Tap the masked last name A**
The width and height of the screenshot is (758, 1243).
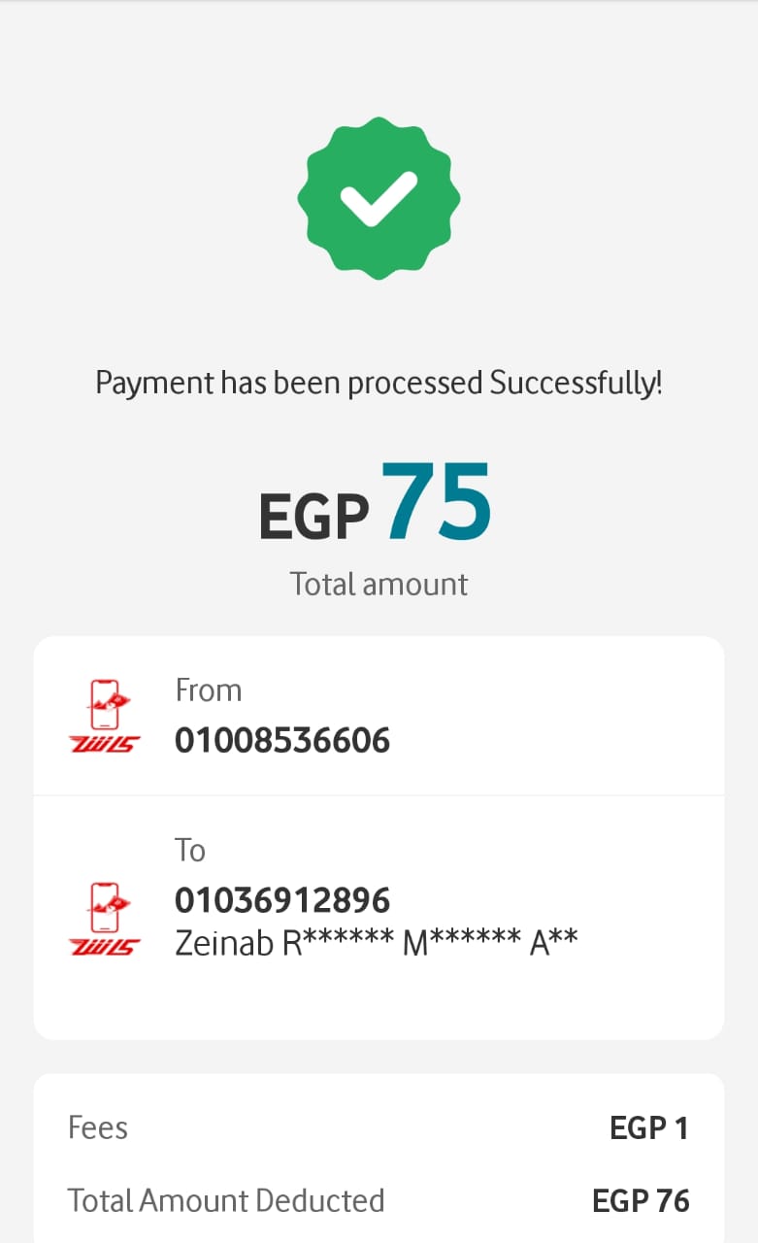pos(554,942)
